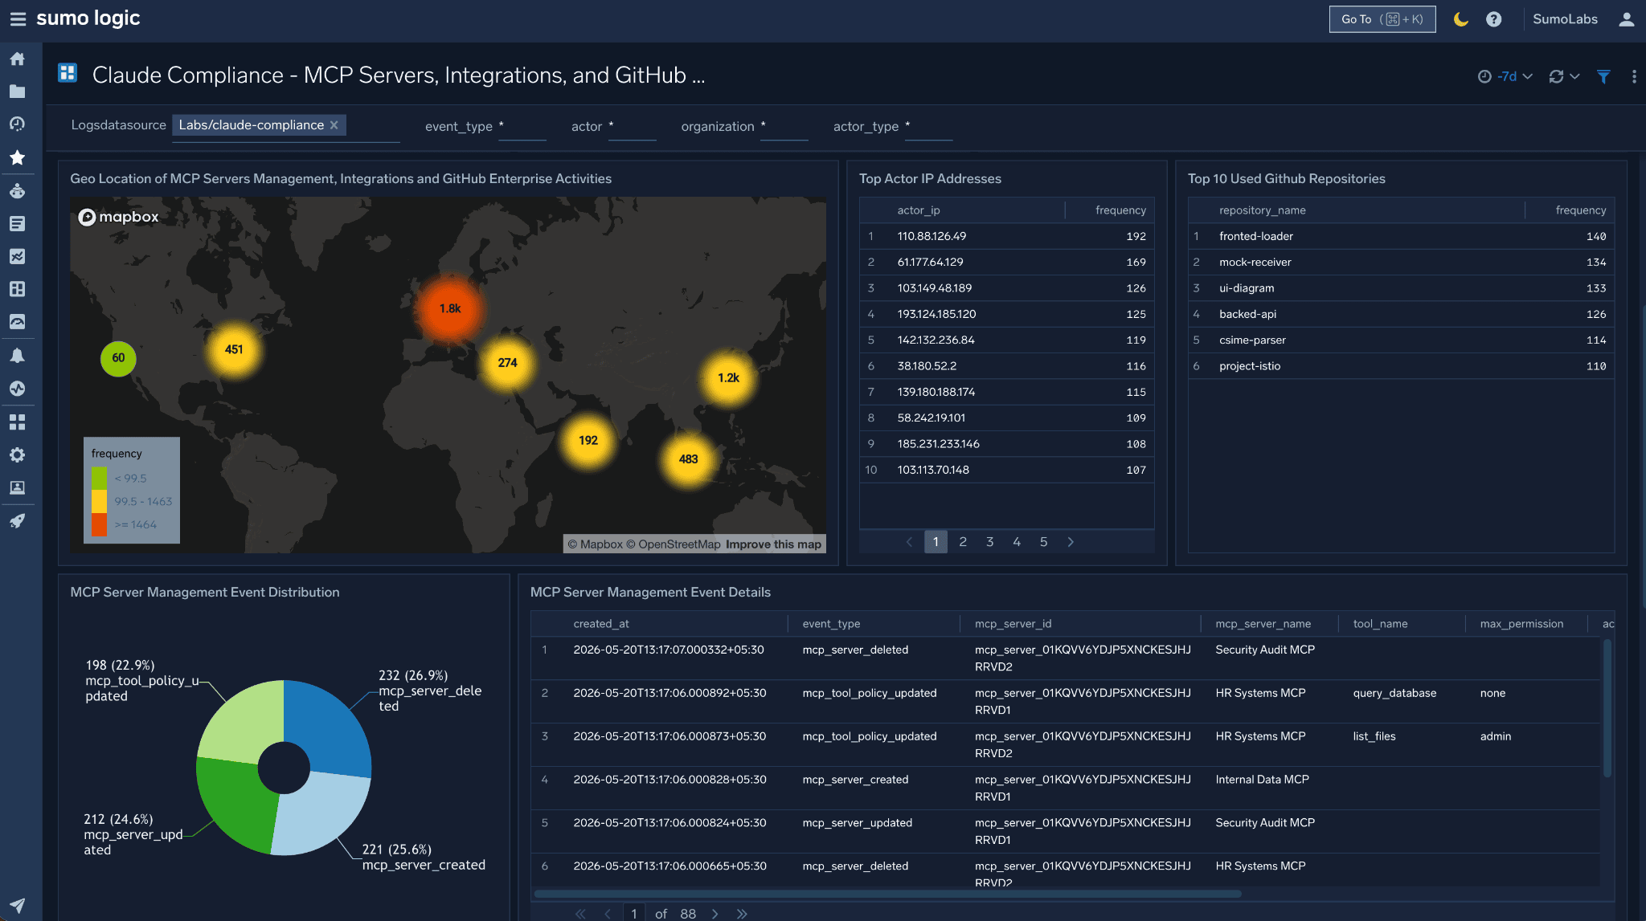Sort by actor_ip column header

click(919, 210)
